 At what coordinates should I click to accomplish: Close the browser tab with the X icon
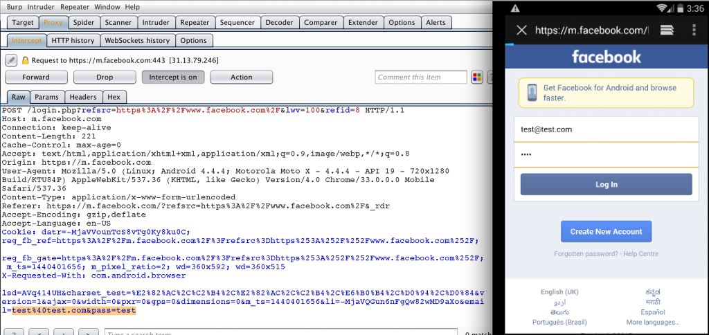click(522, 30)
